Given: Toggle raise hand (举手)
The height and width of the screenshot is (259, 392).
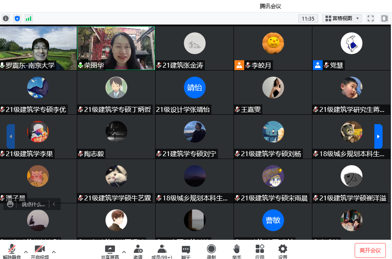Looking at the screenshot, I should click(236, 250).
